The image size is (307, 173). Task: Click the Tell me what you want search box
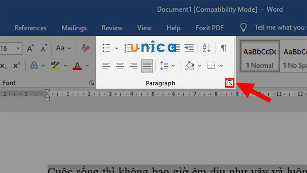pos(281,27)
